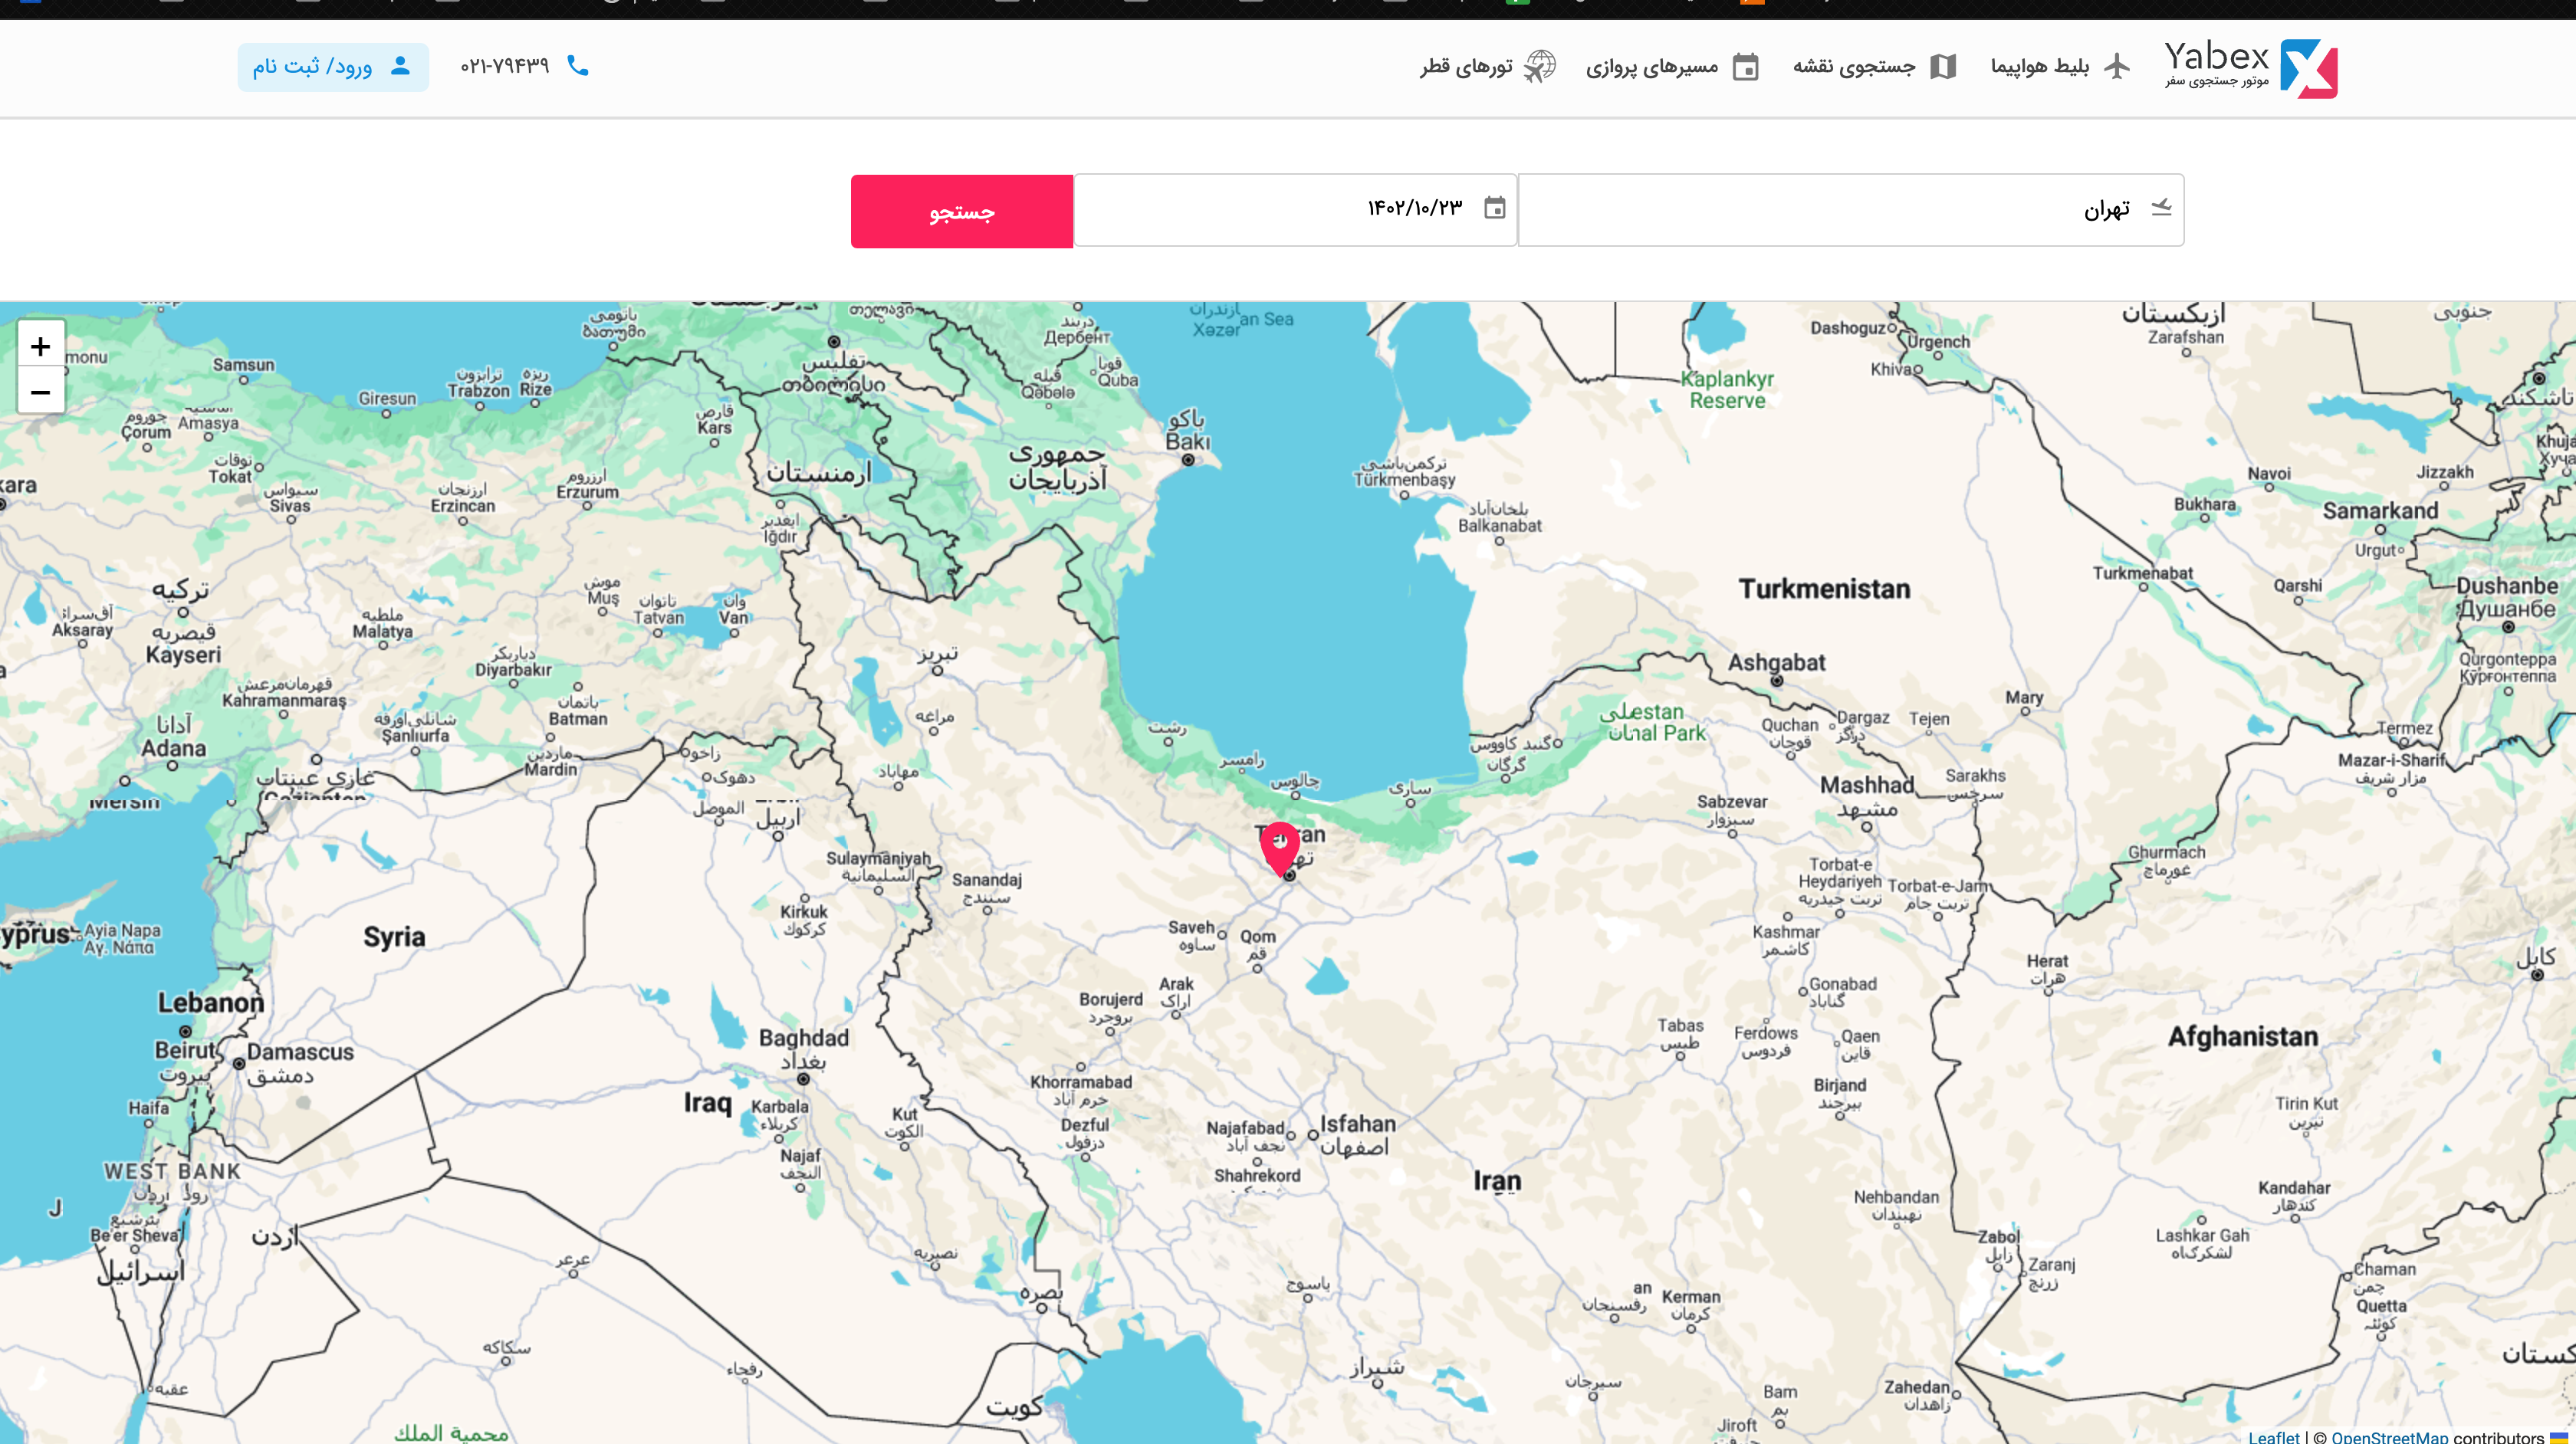Click the calendar icon in date field
Image resolution: width=2576 pixels, height=1444 pixels.
pos(1494,208)
